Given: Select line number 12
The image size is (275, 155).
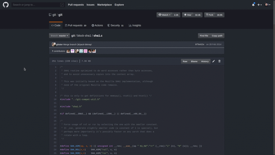Looking at the screenshot, I should (x=55, y=107).
